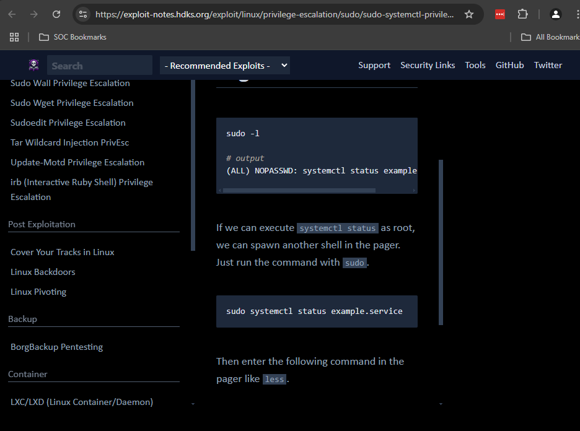The width and height of the screenshot is (580, 431).
Task: Click the address bar URL
Action: coord(274,14)
